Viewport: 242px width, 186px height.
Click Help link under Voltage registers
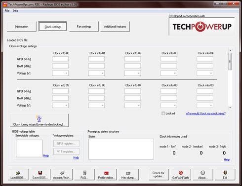[76, 157]
